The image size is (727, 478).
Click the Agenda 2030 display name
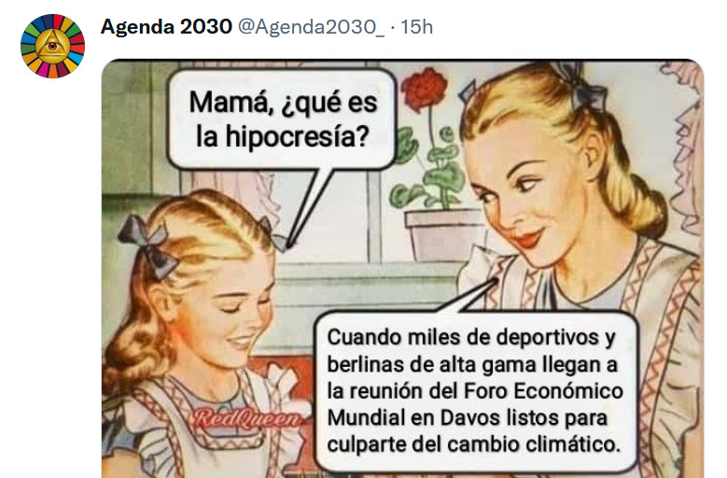pos(166,27)
